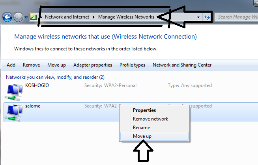Click the Manage Wireless Networks breadcrumb

(126, 17)
